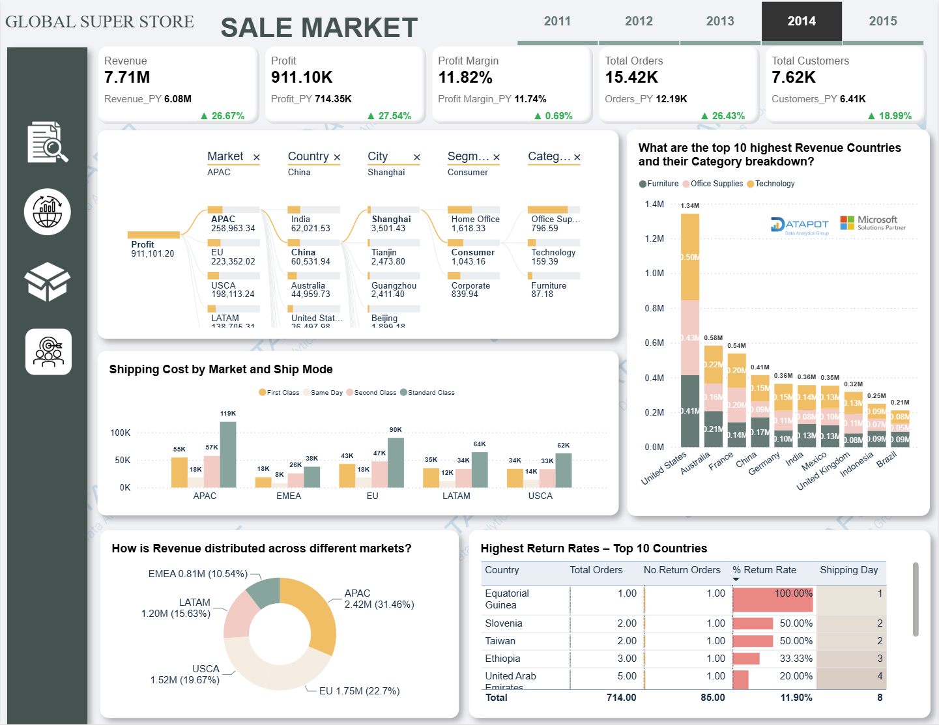The height and width of the screenshot is (725, 939).
Task: Remove the Market level from decomposition tree
Action: [x=257, y=158]
